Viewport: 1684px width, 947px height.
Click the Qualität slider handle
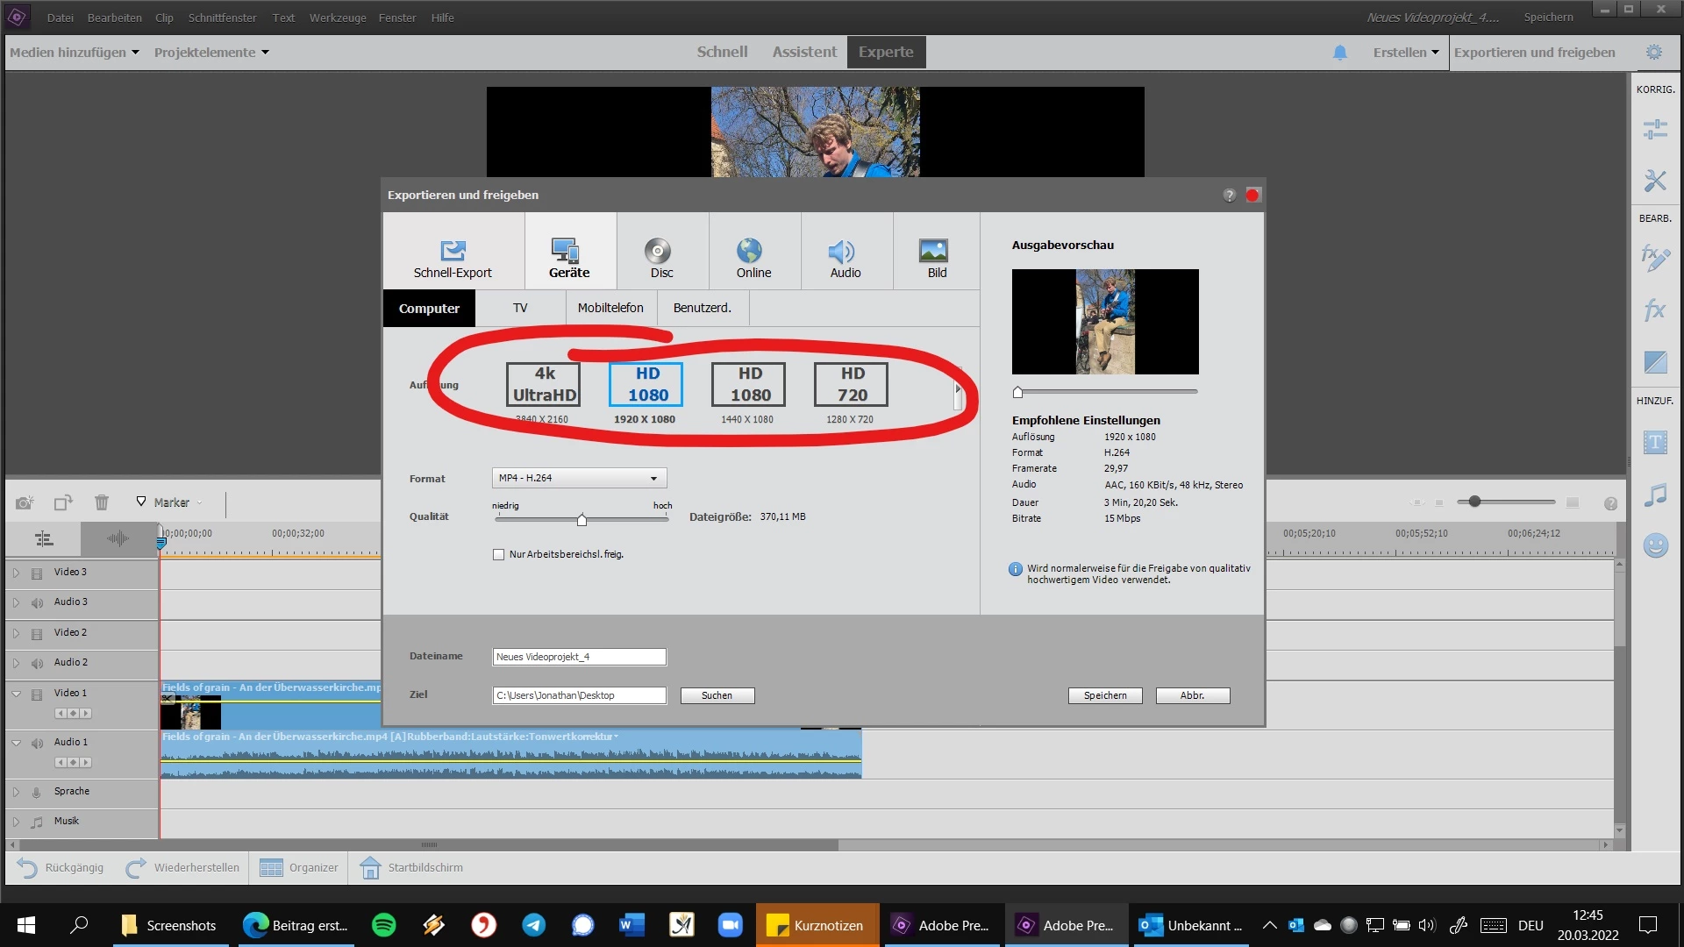coord(582,521)
